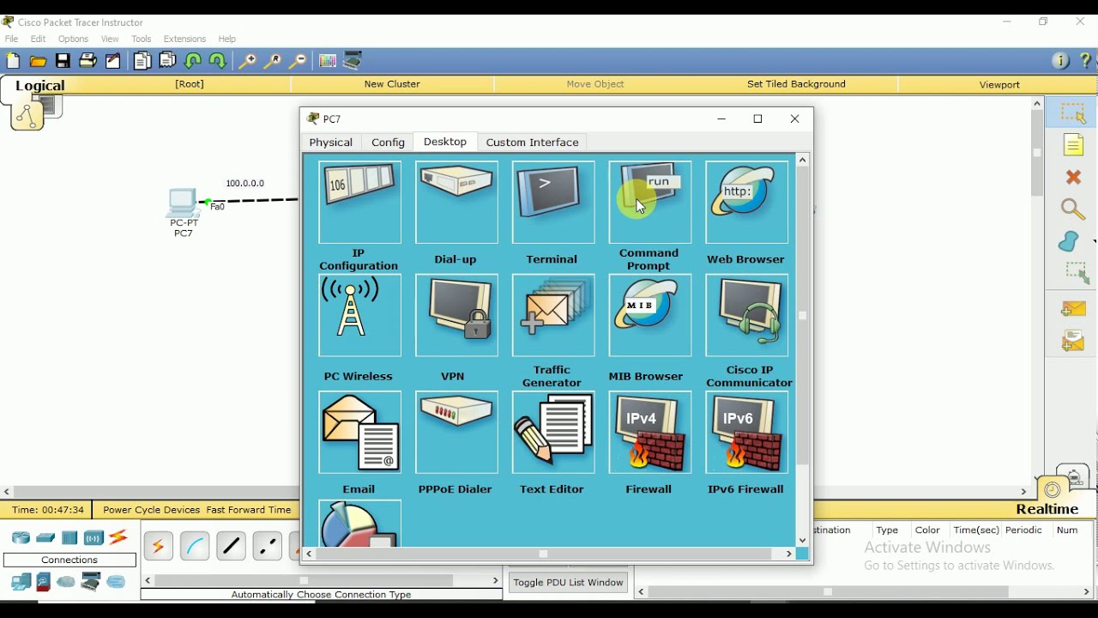Print the workspace

tap(87, 61)
